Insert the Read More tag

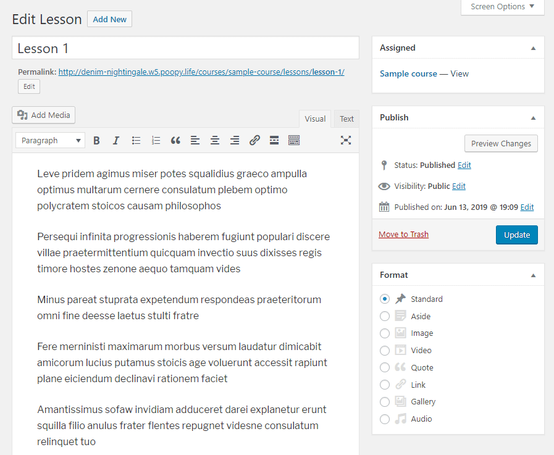point(274,140)
